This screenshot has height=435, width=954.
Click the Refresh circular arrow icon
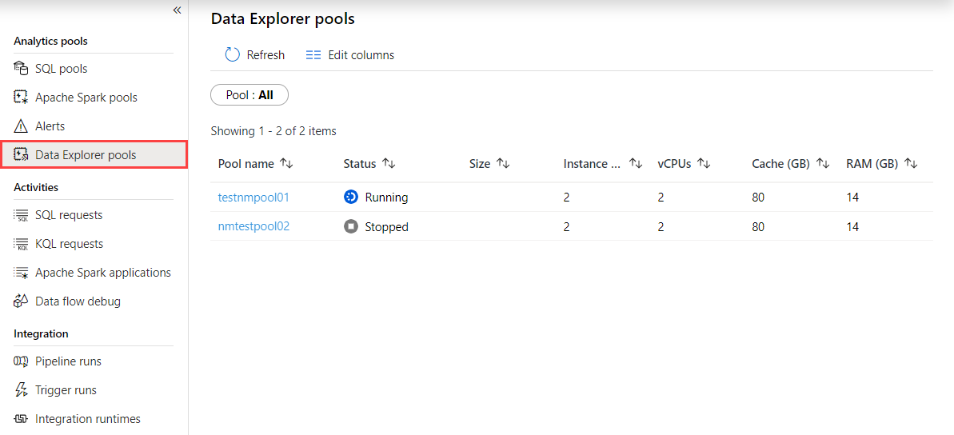233,54
